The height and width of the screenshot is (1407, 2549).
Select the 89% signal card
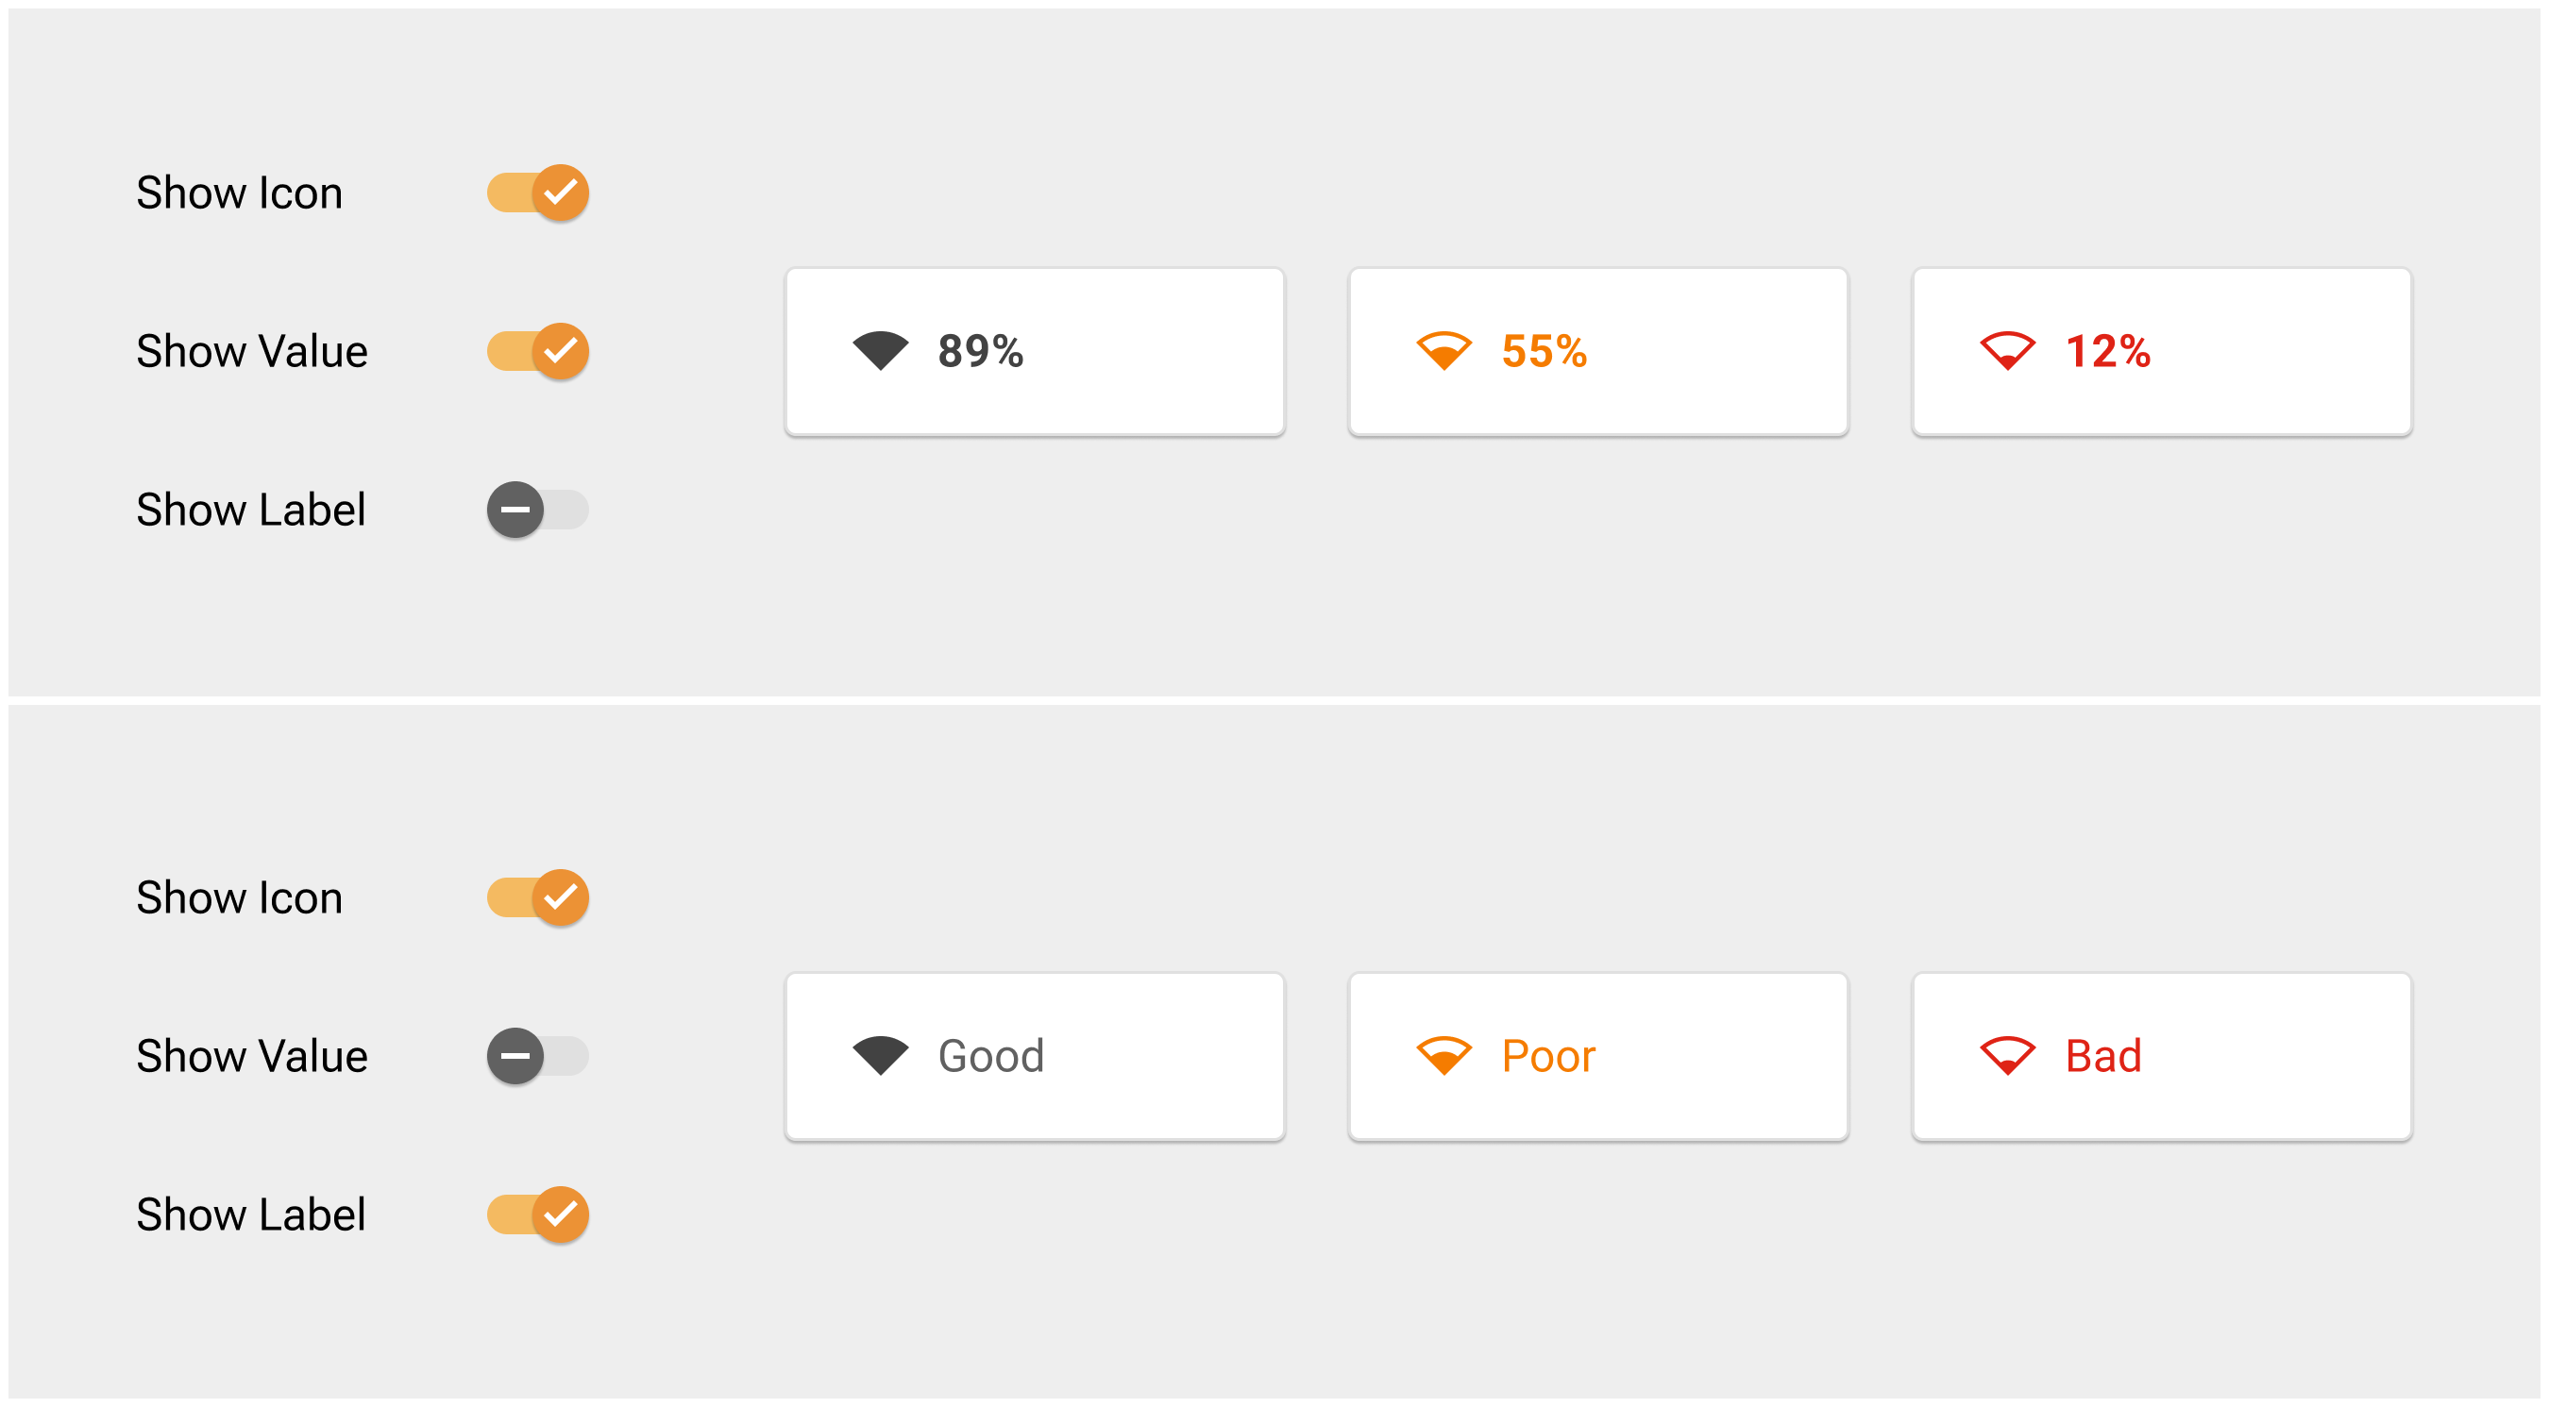click(x=1034, y=351)
